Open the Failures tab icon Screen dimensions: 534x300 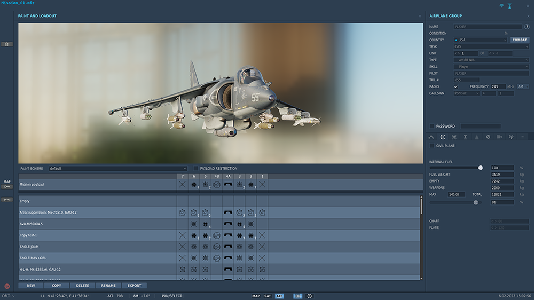tap(488, 137)
